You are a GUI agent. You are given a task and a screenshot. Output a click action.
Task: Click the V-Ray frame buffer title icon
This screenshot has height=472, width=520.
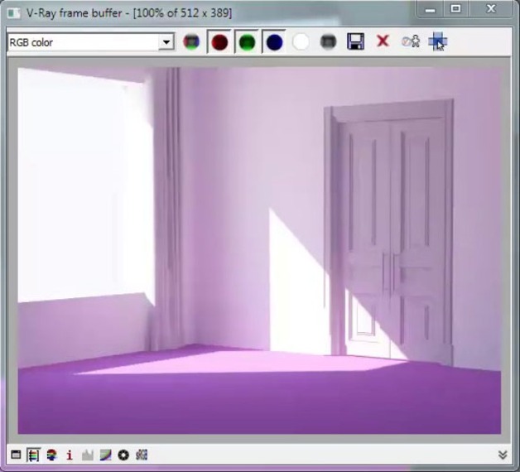click(x=14, y=13)
